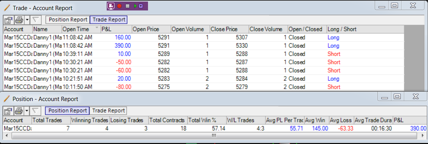Stop recording with the gray stop button
This screenshot has width=428, height=144.
pyautogui.click(x=127, y=6)
